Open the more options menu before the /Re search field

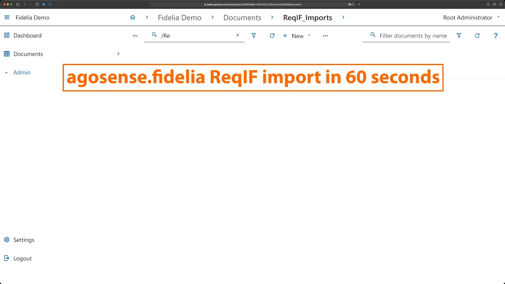point(135,36)
